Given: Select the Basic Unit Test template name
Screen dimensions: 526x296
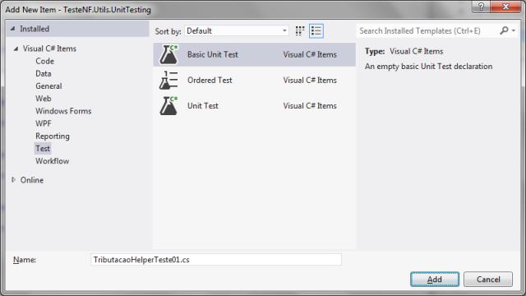Looking at the screenshot, I should click(x=212, y=54).
